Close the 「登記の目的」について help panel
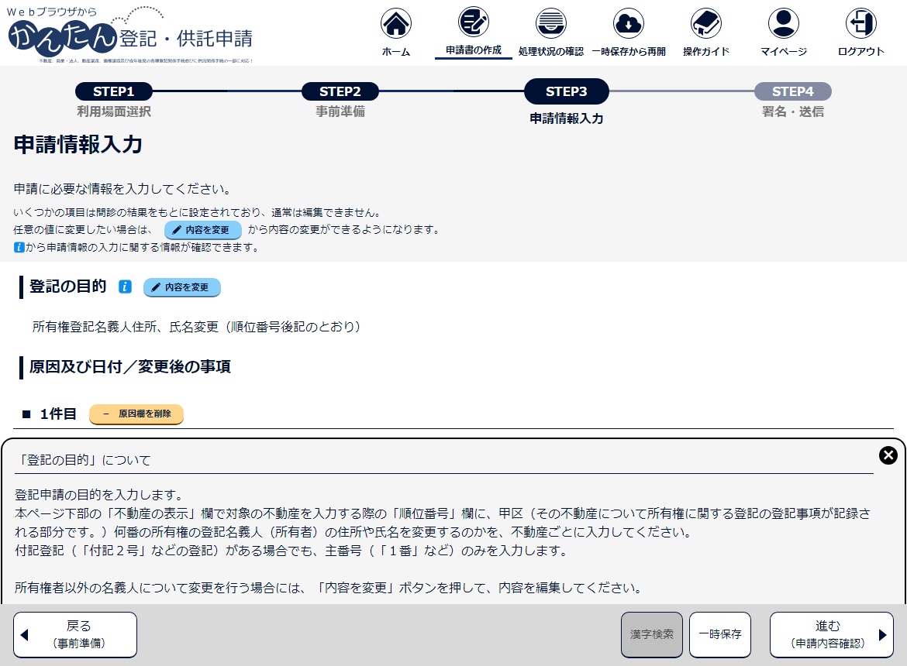This screenshot has height=666, width=907. pos(888,455)
